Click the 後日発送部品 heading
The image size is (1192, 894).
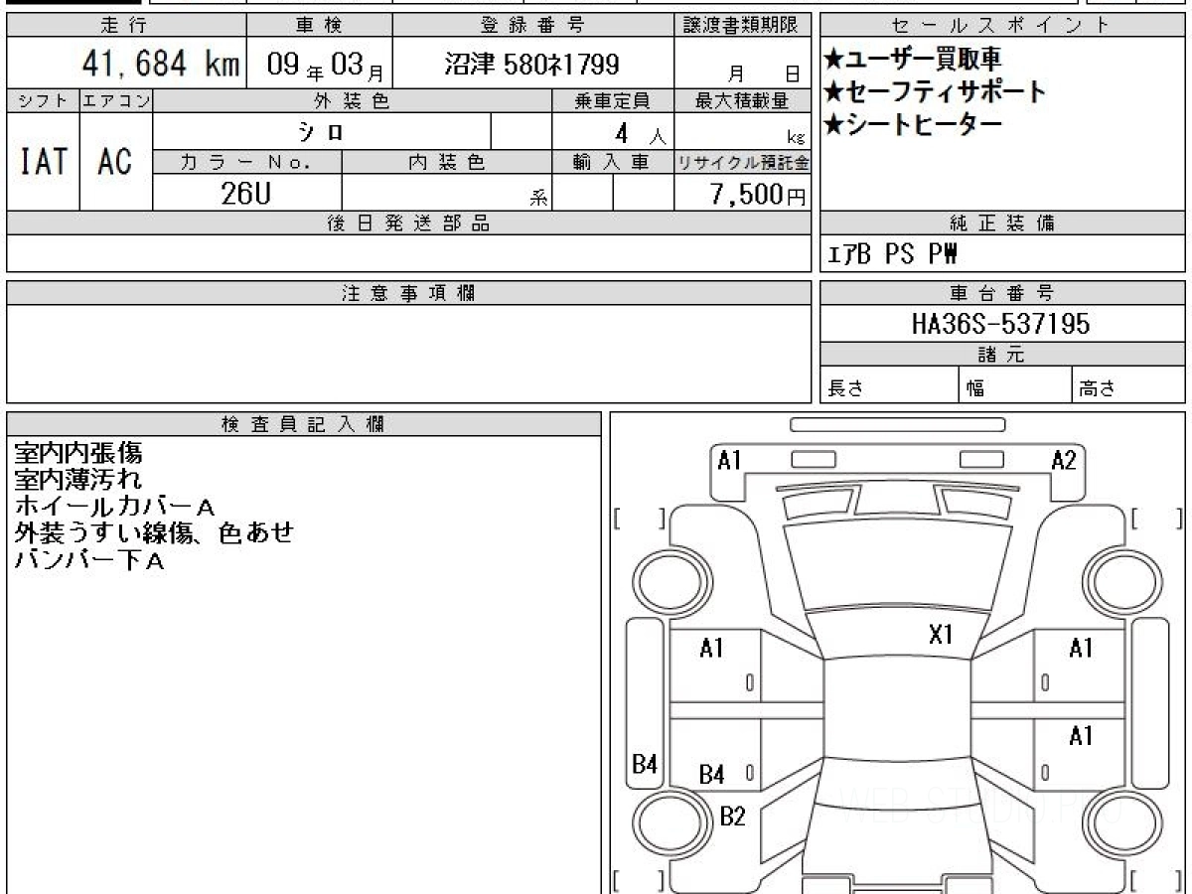pos(408,223)
